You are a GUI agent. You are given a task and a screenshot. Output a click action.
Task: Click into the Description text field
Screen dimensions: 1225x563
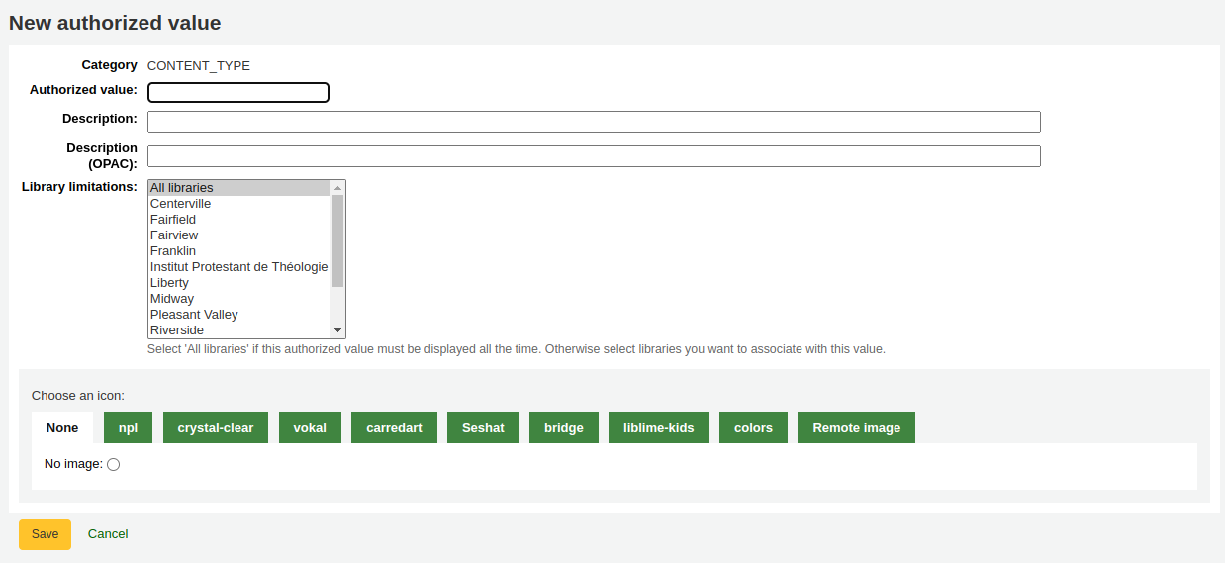click(x=594, y=121)
